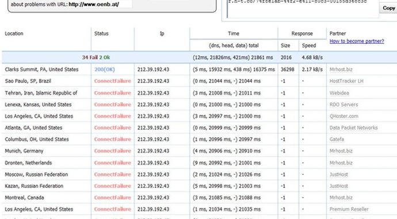Screen dimensions: 397x219
Task: Open the 'How to become partner?' link
Action: 357,41
